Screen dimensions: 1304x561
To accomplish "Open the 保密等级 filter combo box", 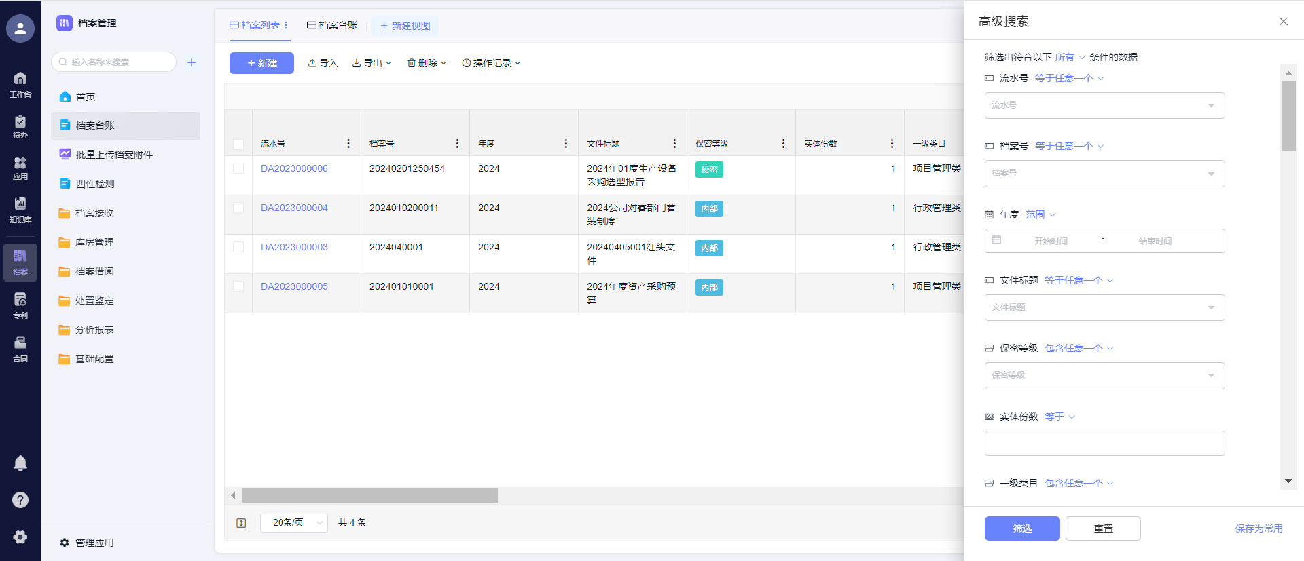I will (1104, 376).
